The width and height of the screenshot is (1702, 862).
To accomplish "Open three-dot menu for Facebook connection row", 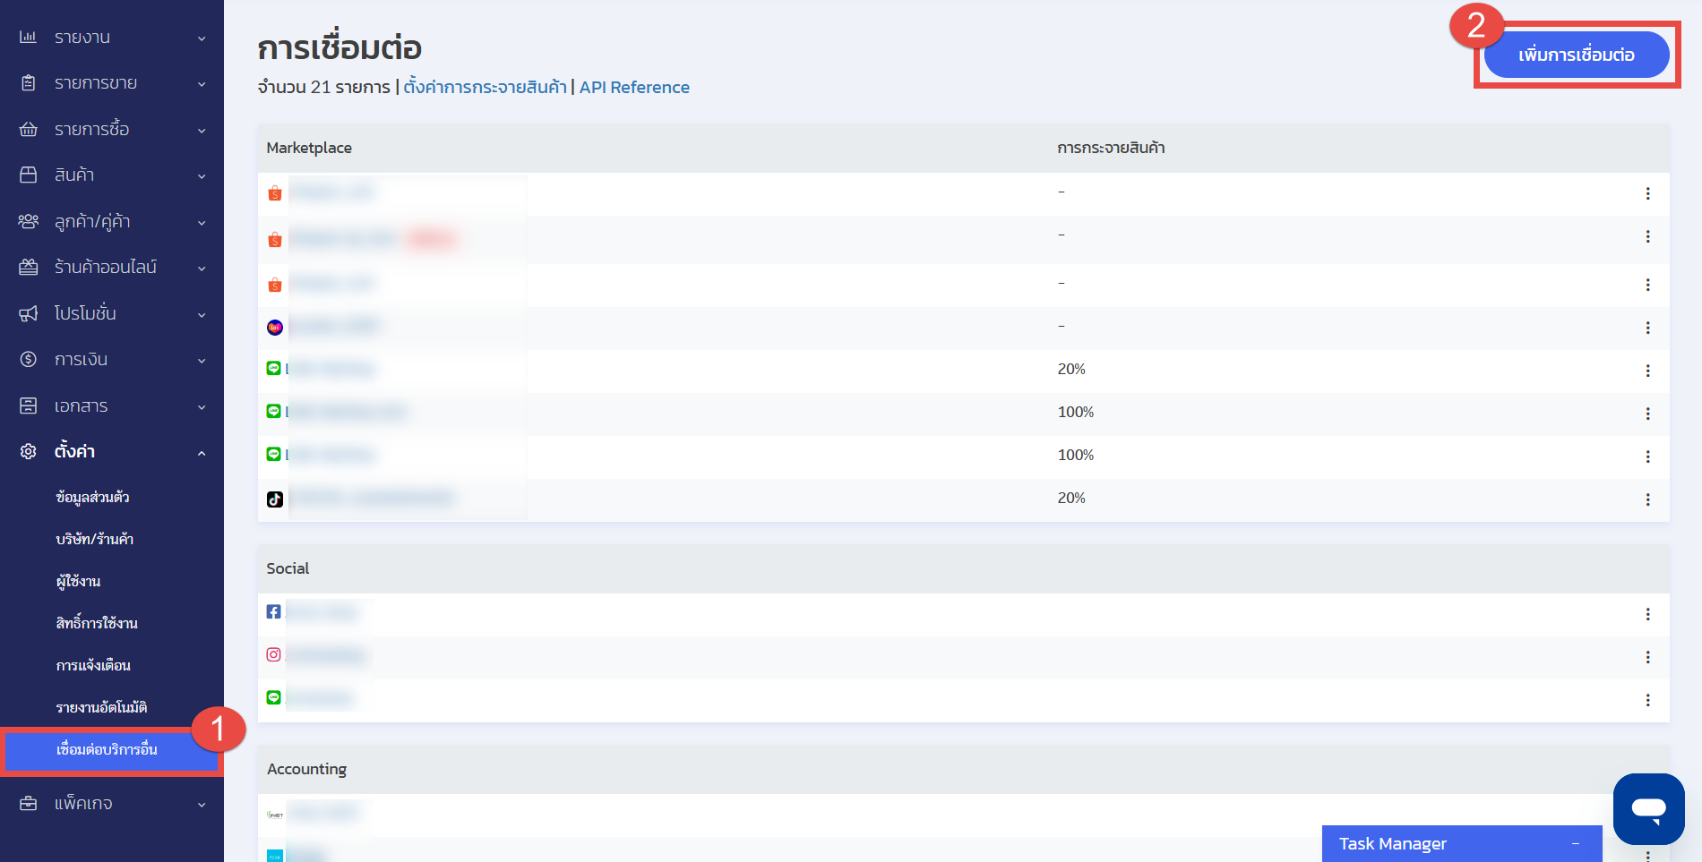I will (x=1647, y=614).
